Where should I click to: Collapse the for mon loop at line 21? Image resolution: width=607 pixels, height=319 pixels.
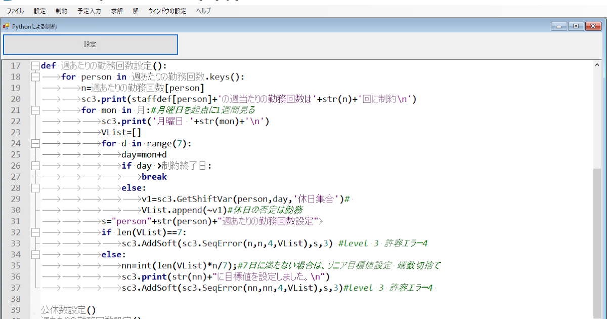tap(35, 110)
